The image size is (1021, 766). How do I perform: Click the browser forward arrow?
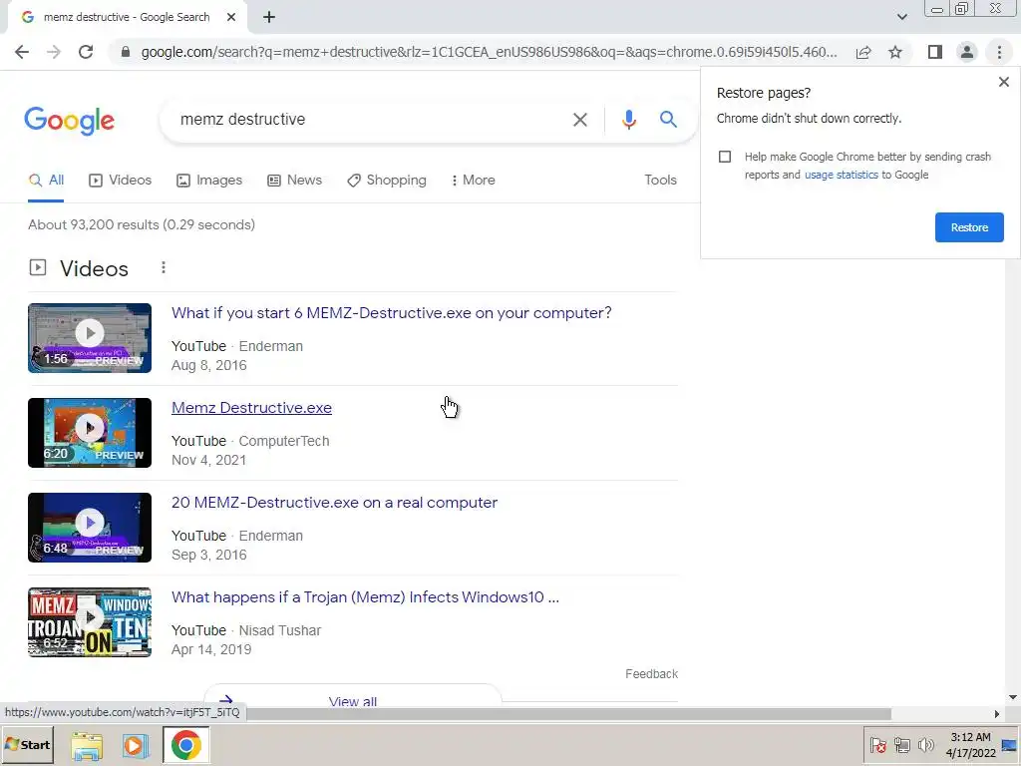54,52
